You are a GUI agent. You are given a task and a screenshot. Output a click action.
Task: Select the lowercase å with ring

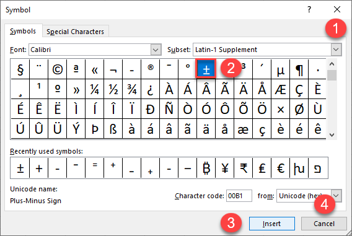[225, 129]
